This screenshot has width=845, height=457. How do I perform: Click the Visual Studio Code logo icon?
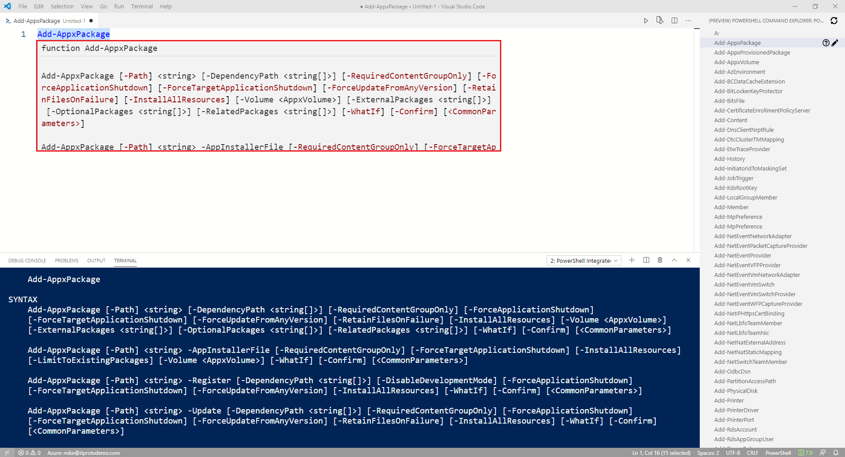(7, 6)
